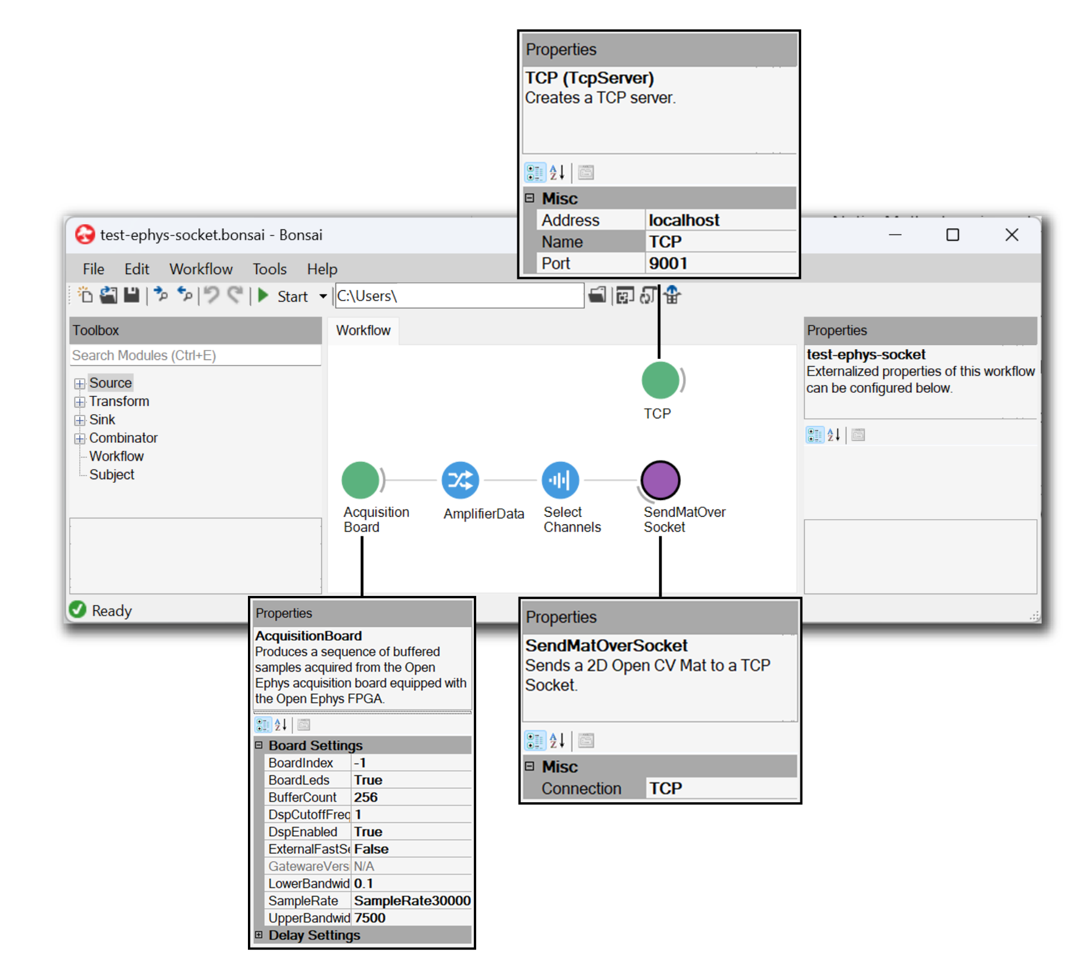The image size is (1074, 975).
Task: Open the Help menu
Action: (322, 269)
